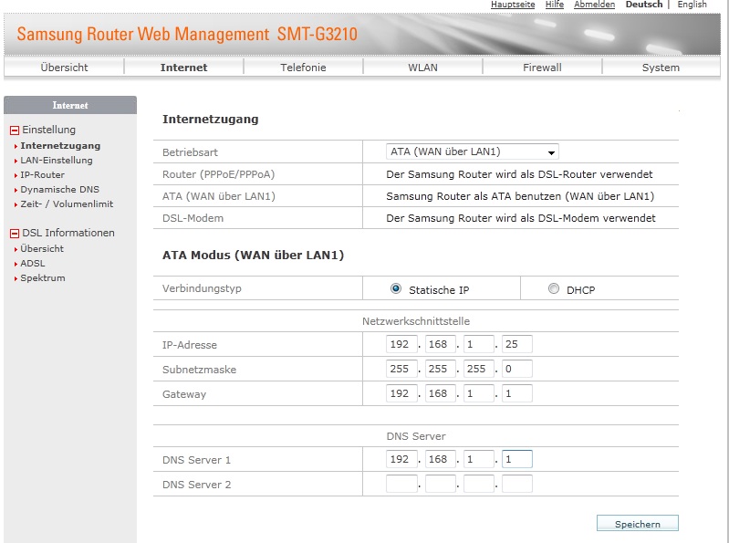Open LAN-Einstellung in the sidebar
729x543 pixels.
coord(57,161)
